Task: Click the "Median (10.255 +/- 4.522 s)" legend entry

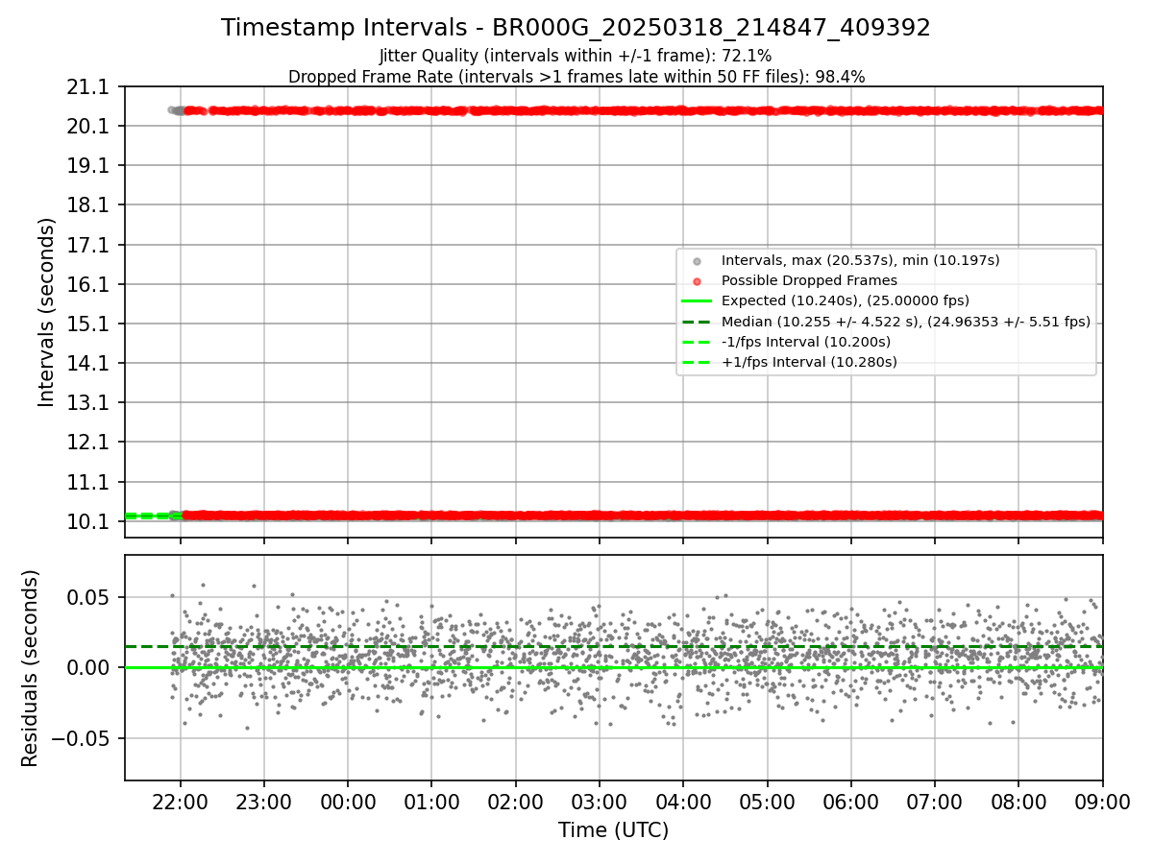Action: tap(906, 322)
